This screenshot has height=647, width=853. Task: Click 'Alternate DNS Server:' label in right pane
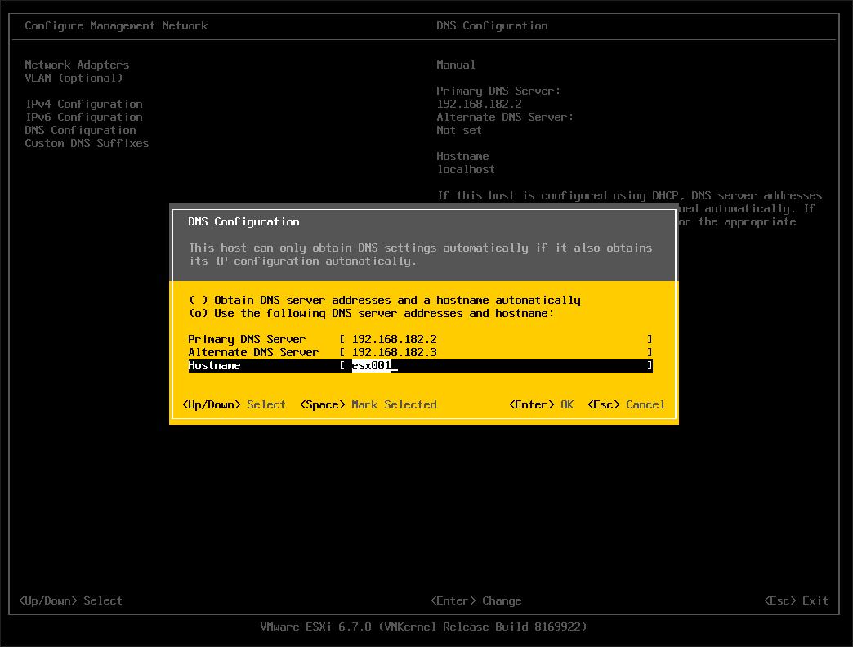tap(505, 117)
